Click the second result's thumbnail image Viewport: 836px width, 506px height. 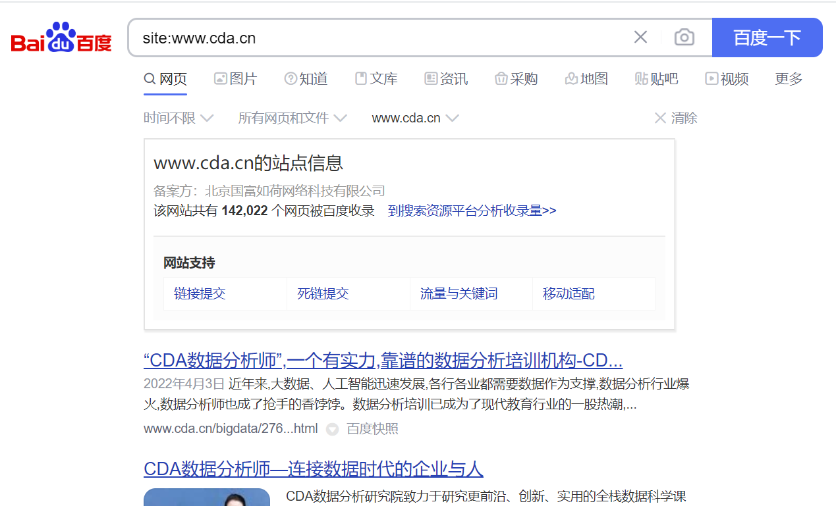click(207, 497)
